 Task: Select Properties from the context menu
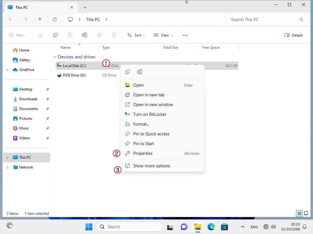click(143, 154)
